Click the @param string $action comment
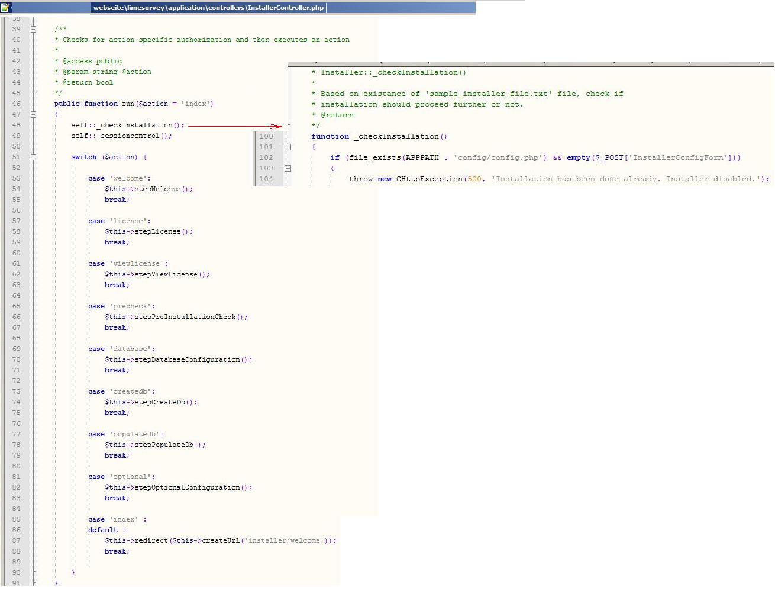Viewport: 775px width, 592px height. (x=102, y=72)
